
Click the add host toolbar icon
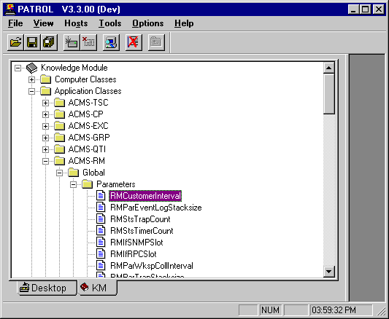[x=72, y=42]
